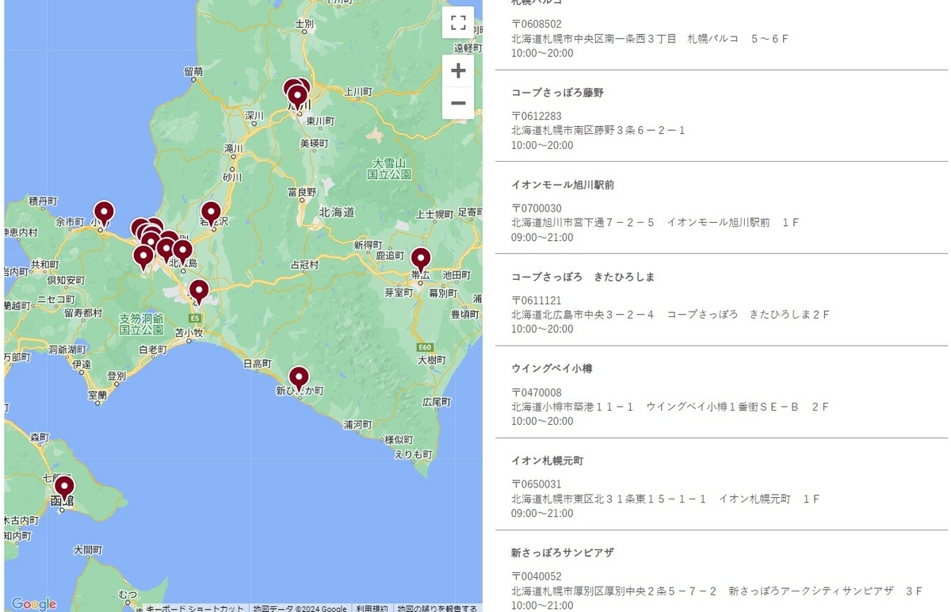
Task: Select the map pin near Chitose south of 北広島
Action: point(199,293)
